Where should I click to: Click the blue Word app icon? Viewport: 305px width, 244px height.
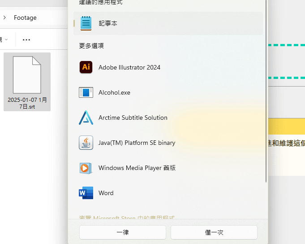(86, 193)
